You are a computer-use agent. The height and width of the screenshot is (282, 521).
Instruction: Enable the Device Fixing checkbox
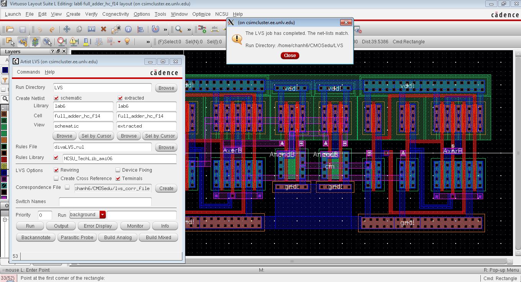pos(118,170)
